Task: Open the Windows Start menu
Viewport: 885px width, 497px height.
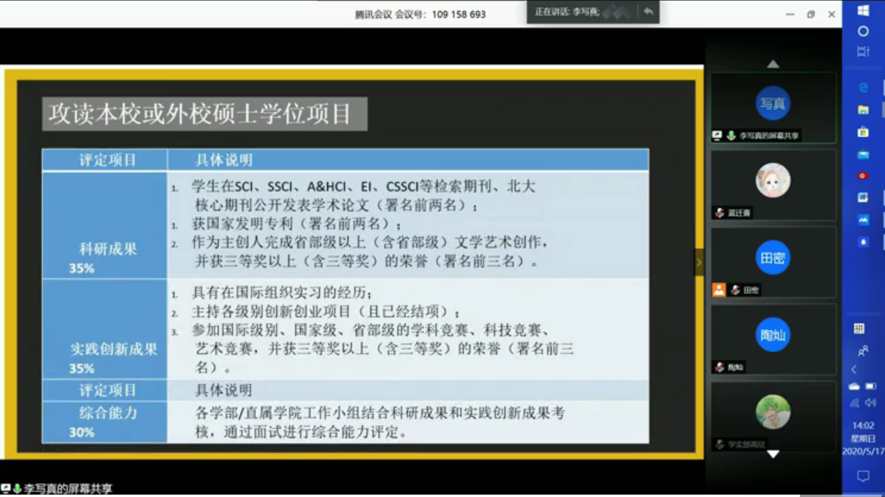Action: click(863, 10)
